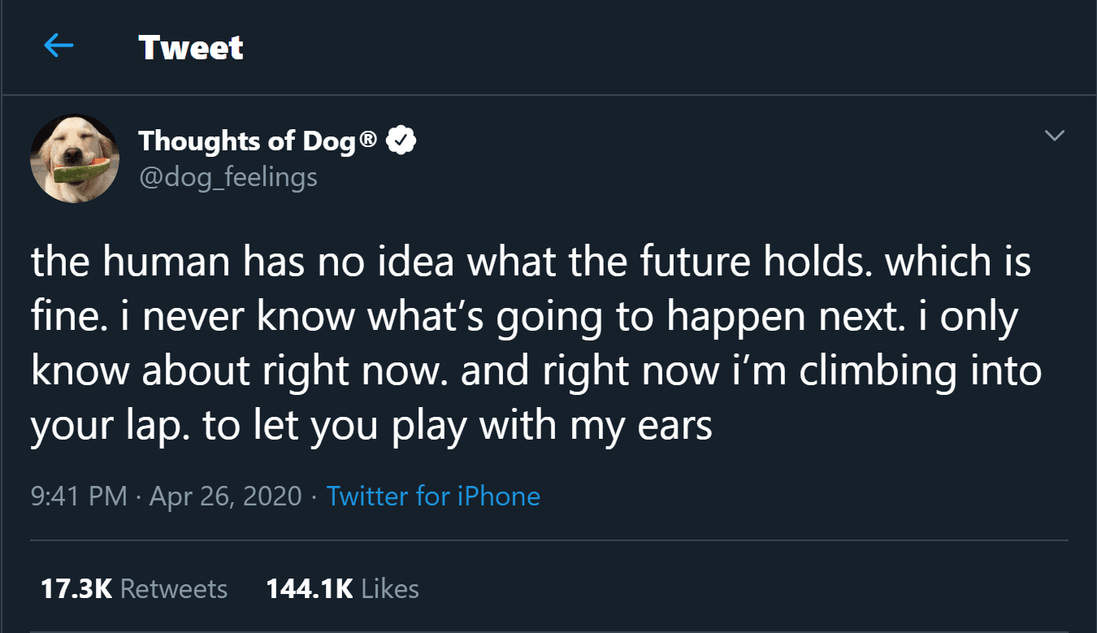Open the "Retweets" label
The image size is (1097, 633).
tap(174, 588)
